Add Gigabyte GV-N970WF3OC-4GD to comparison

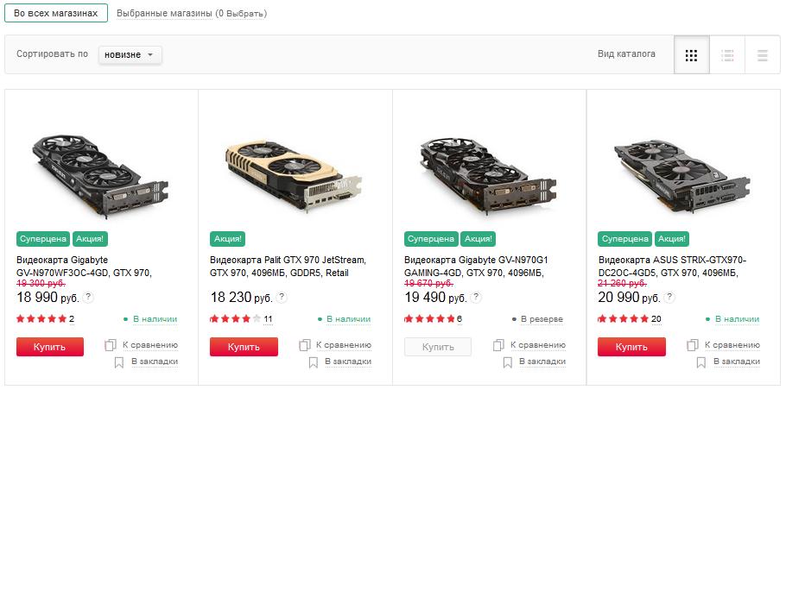pos(141,345)
